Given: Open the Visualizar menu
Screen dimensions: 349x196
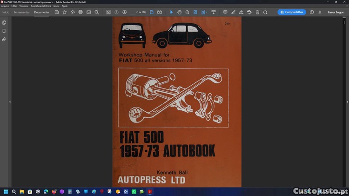Looking at the screenshot, I should (24, 6).
